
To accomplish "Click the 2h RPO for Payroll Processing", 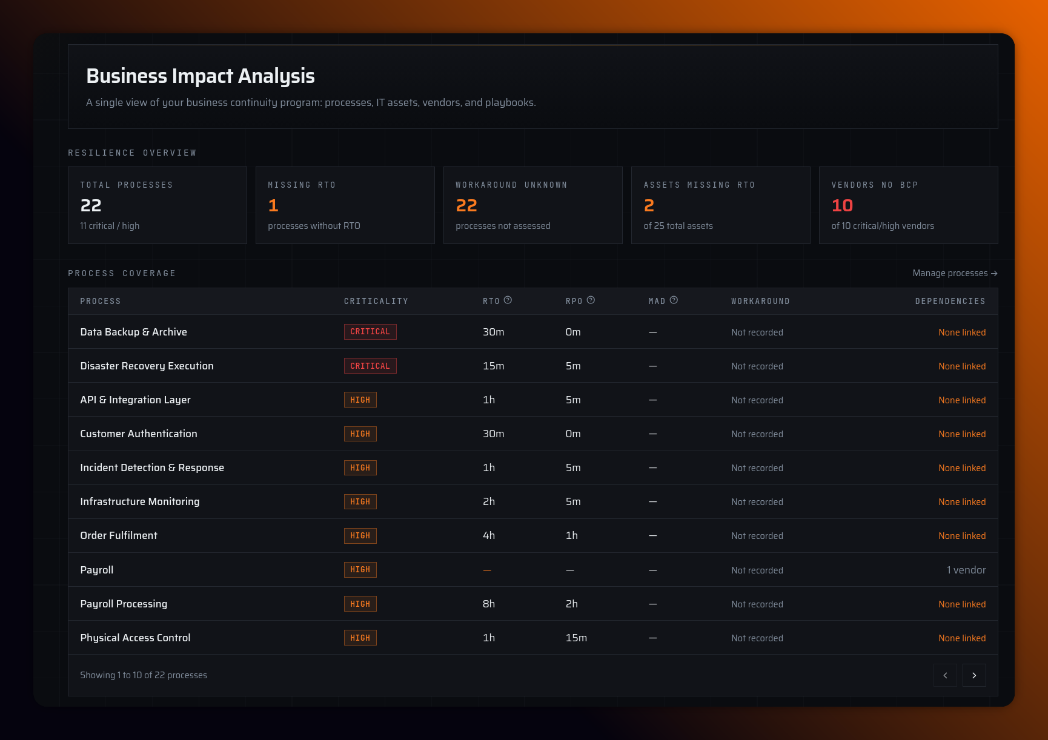I will click(x=572, y=604).
